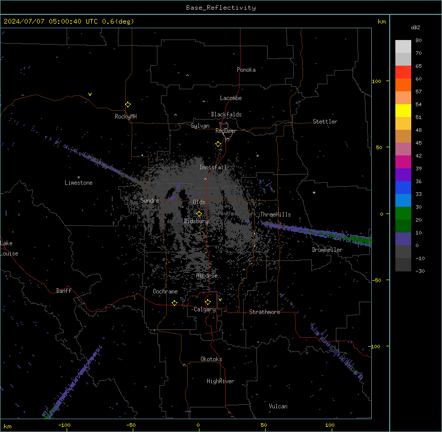Select the Base_Reflectivity title
Viewport: 442px width, 432px height.
221,8
